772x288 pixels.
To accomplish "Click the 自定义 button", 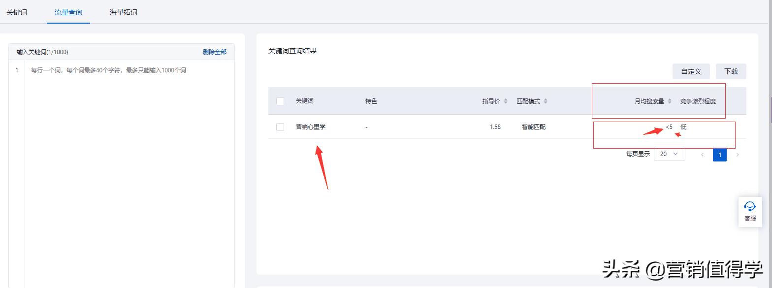I will point(691,71).
